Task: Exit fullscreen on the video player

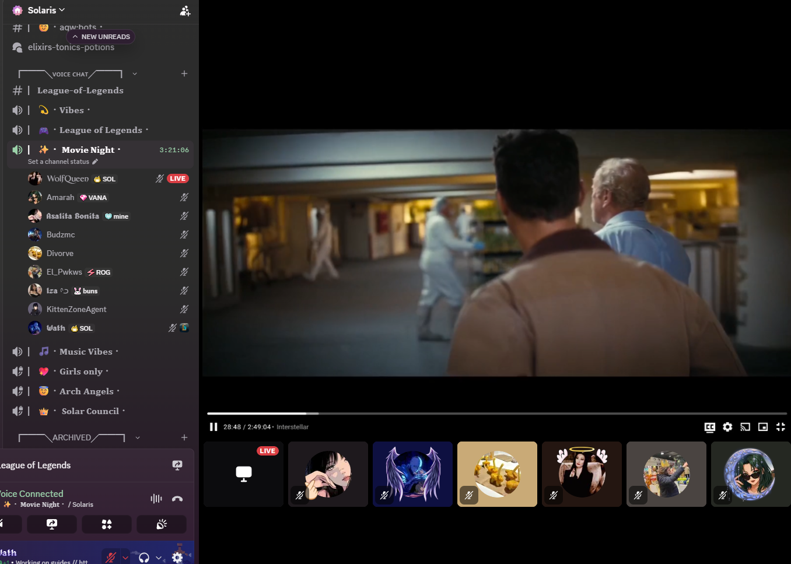Action: (780, 427)
